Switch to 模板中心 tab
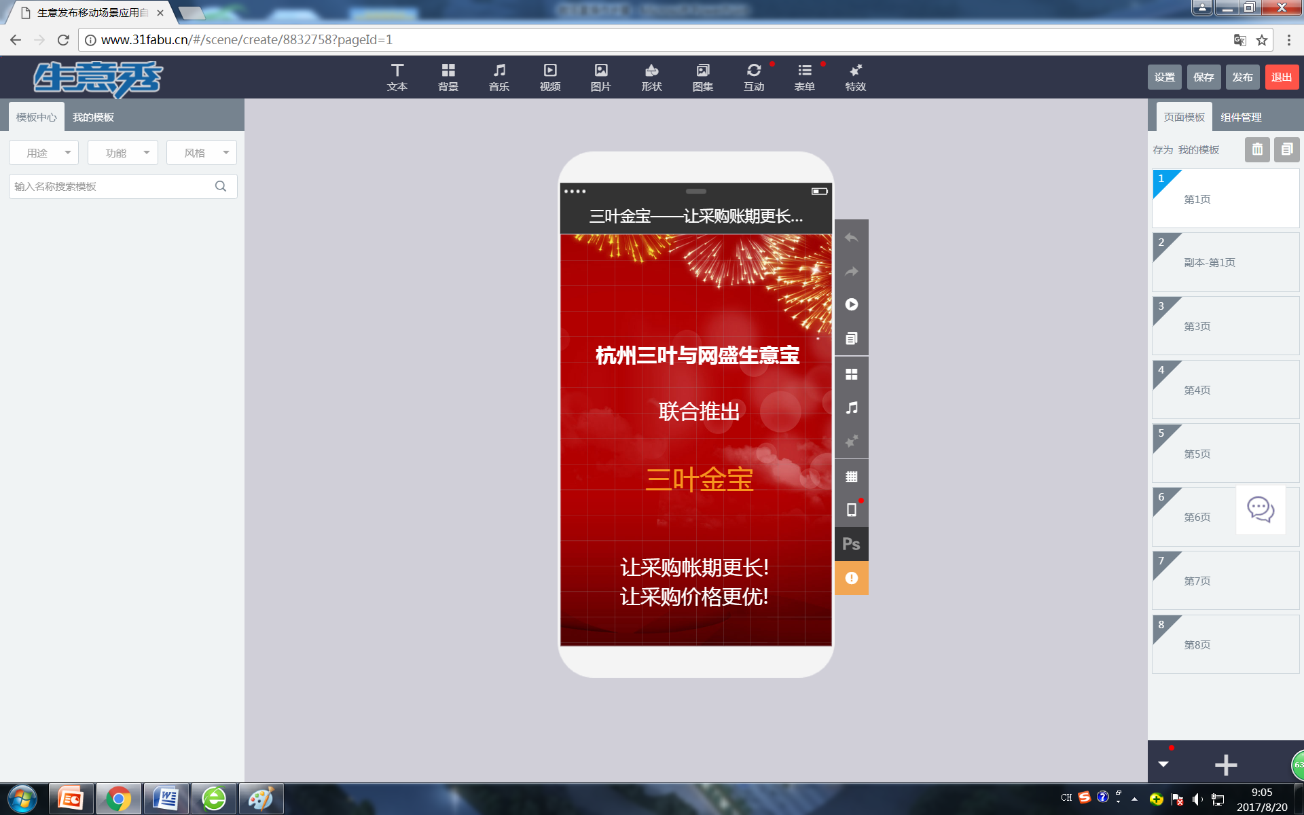 point(37,117)
